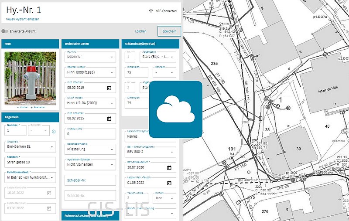Open calendar for Letzter Patr.-Tausch
This screenshot has width=349, height=221.
tap(169, 183)
